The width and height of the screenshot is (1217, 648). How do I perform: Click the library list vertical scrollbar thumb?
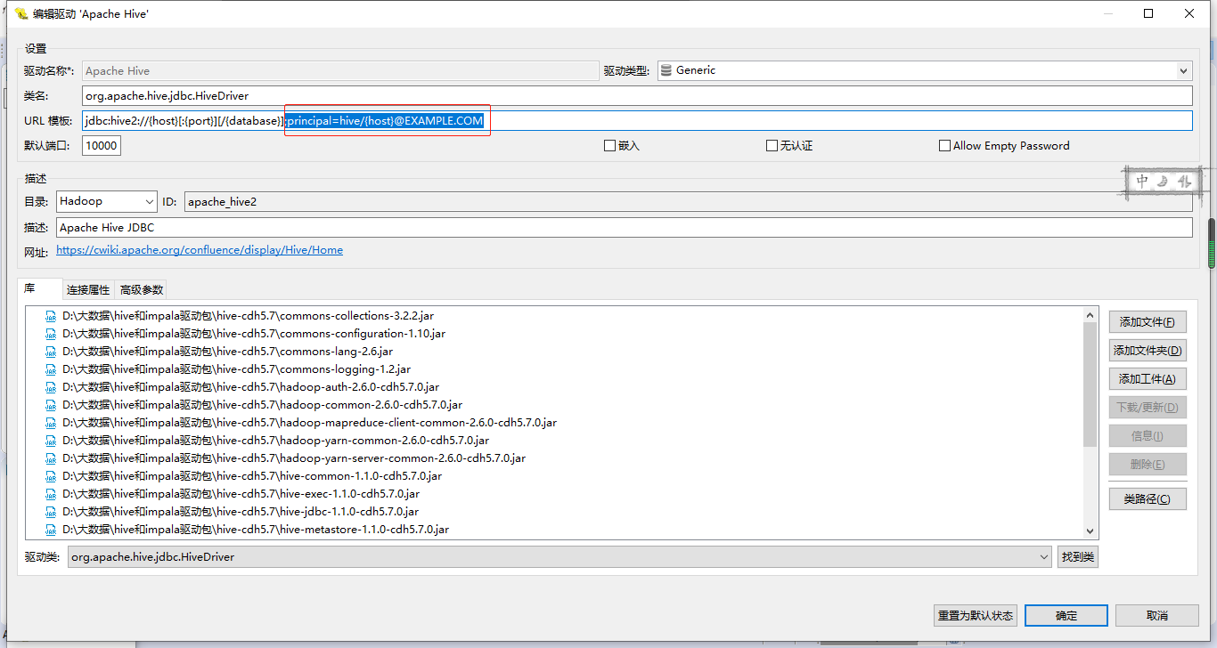pos(1090,384)
